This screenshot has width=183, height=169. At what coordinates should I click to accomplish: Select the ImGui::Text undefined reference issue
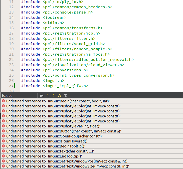(92, 151)
